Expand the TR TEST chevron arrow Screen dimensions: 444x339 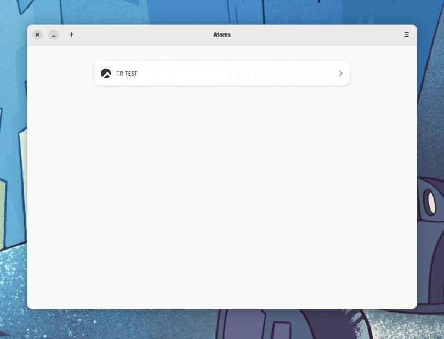click(x=340, y=74)
